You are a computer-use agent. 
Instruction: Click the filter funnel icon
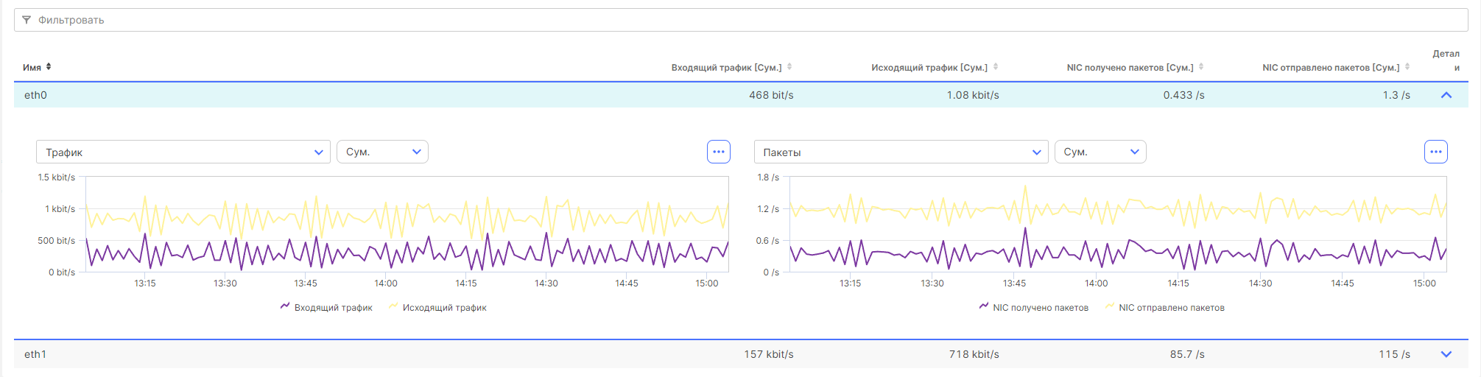pyautogui.click(x=27, y=20)
